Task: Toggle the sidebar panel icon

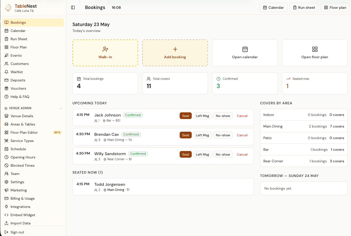Action: (73, 7)
